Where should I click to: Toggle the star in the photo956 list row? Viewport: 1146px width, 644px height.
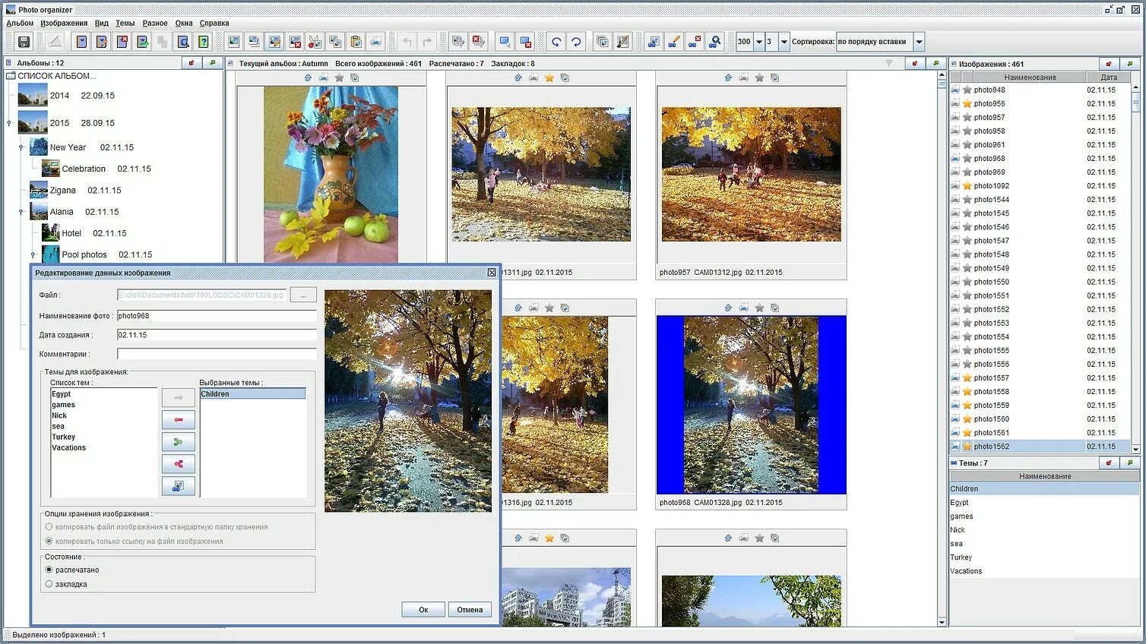click(967, 103)
